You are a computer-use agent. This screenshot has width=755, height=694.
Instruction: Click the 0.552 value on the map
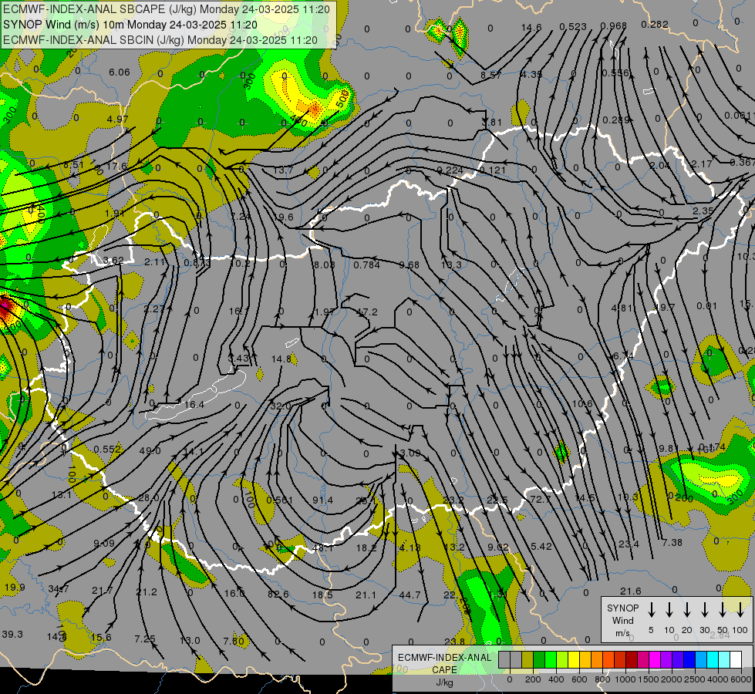[x=107, y=450]
